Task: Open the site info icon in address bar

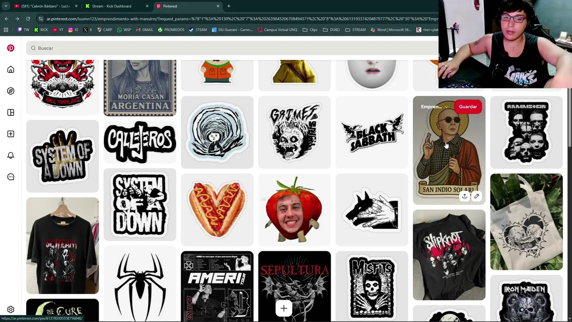Action: [41, 19]
